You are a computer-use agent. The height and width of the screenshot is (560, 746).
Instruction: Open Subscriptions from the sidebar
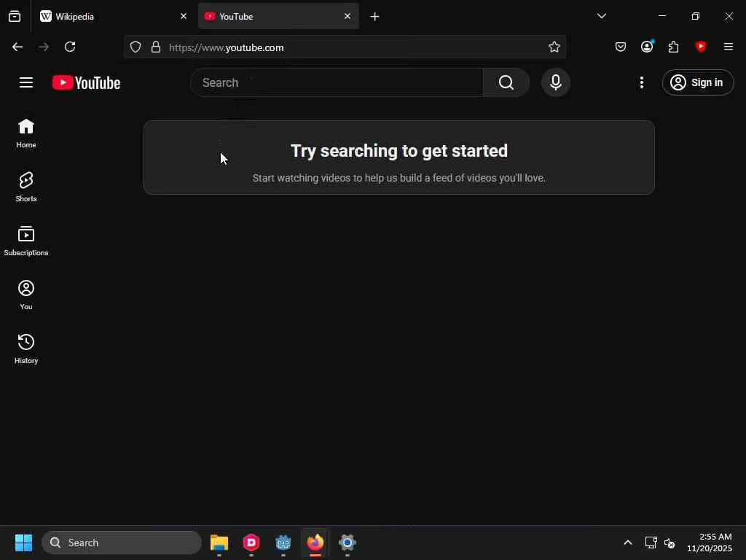coord(26,241)
